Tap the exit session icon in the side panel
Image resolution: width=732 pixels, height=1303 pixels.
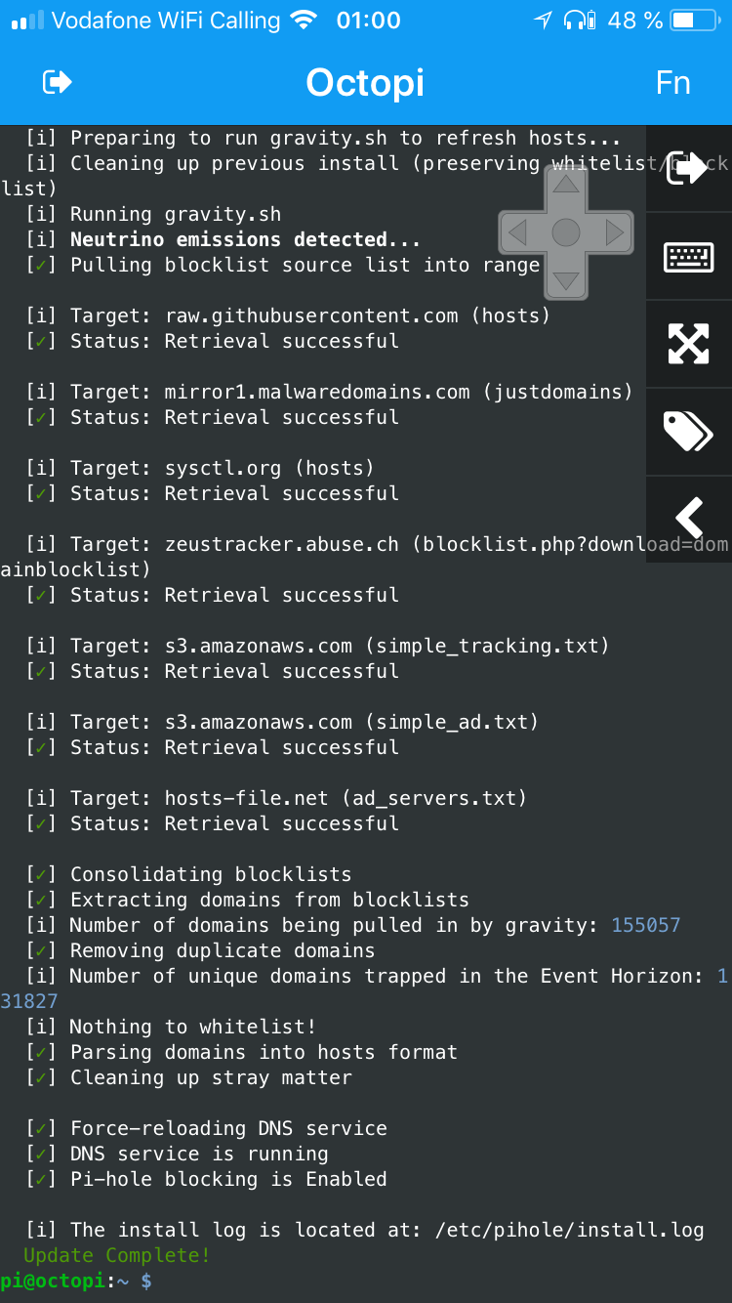point(688,168)
